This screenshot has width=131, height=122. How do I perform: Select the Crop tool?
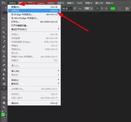point(4,37)
